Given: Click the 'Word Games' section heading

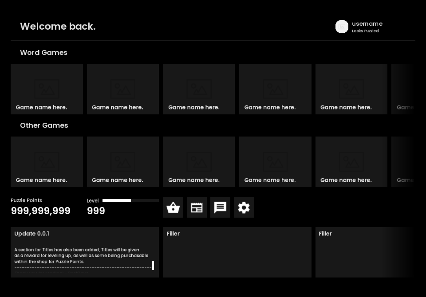Looking at the screenshot, I should point(44,52).
